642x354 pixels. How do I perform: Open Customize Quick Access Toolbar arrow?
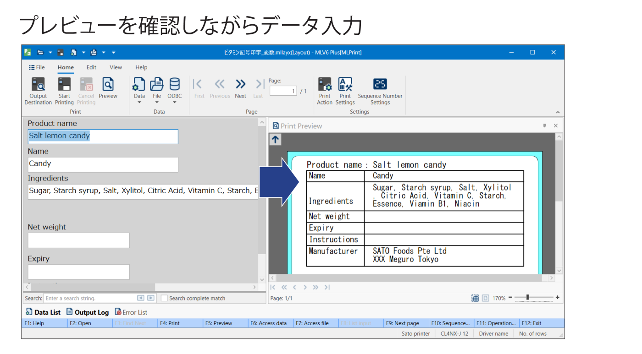tap(114, 52)
